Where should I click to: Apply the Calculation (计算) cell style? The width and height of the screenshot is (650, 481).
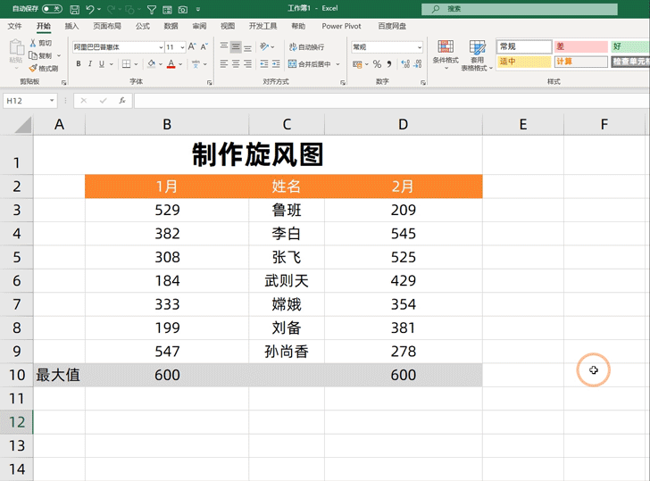(580, 62)
